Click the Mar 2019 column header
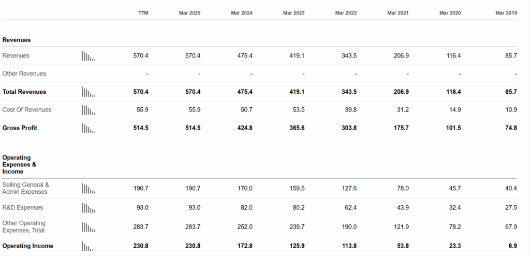Viewport: 530px width, 257px height. pos(506,13)
